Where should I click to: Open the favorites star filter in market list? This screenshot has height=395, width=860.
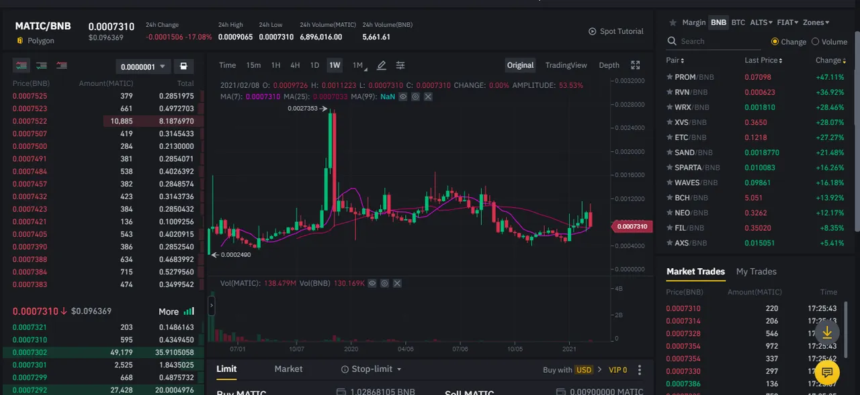(673, 22)
